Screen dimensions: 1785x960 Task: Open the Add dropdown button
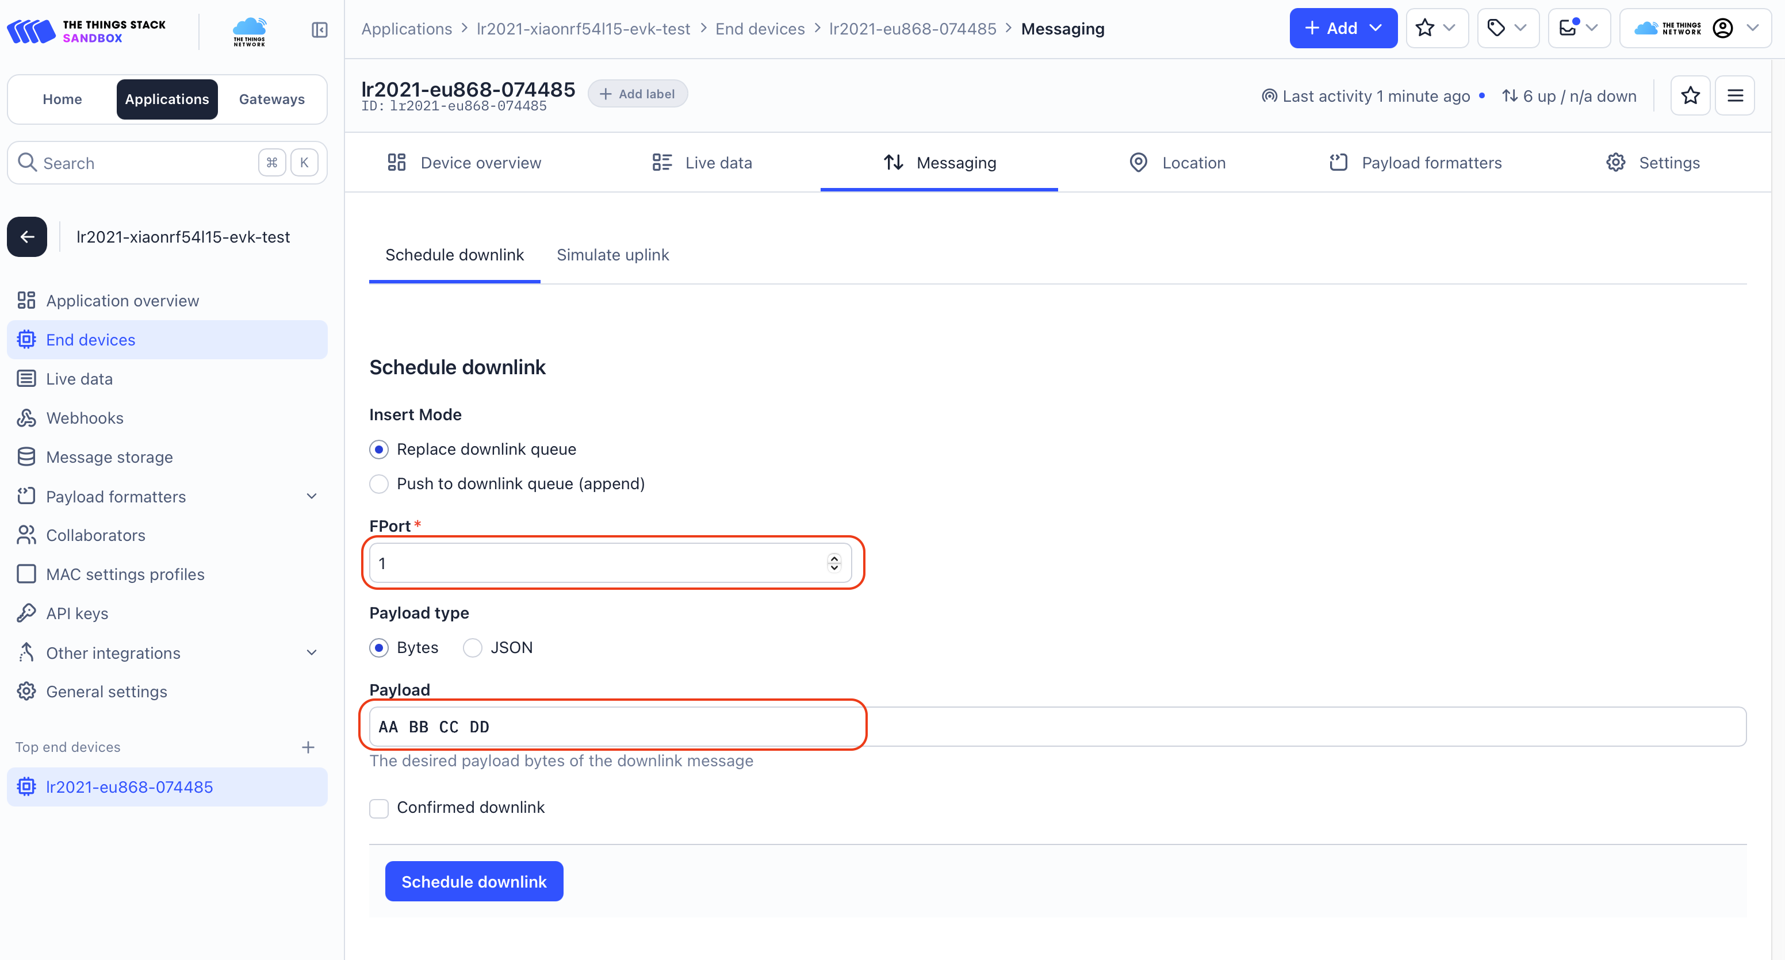pos(1342,28)
